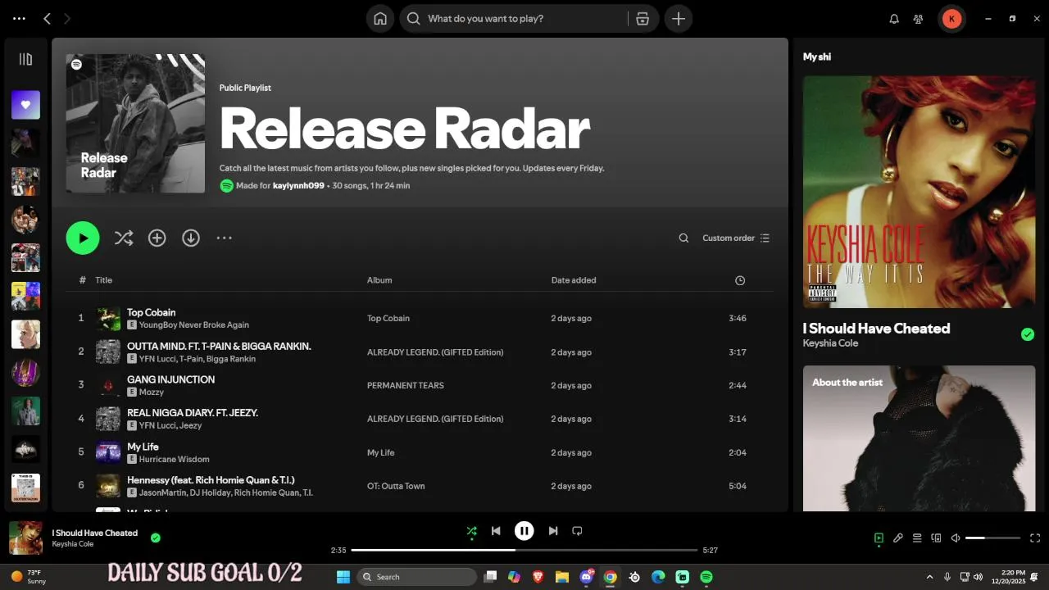
Task: Show hidden system tray icons chevron
Action: click(x=929, y=577)
